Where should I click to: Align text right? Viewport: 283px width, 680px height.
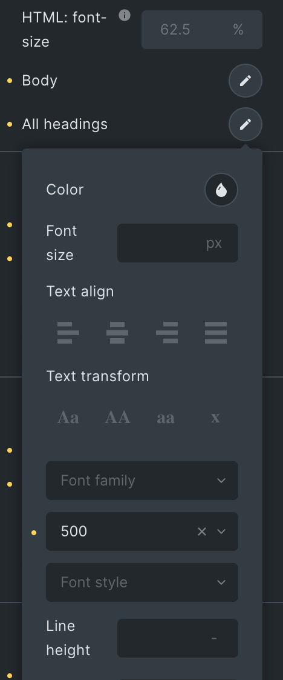tap(167, 333)
